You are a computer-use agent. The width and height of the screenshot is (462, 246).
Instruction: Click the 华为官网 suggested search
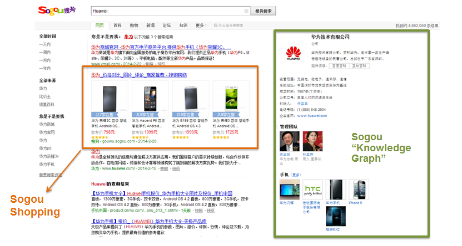coord(47,133)
